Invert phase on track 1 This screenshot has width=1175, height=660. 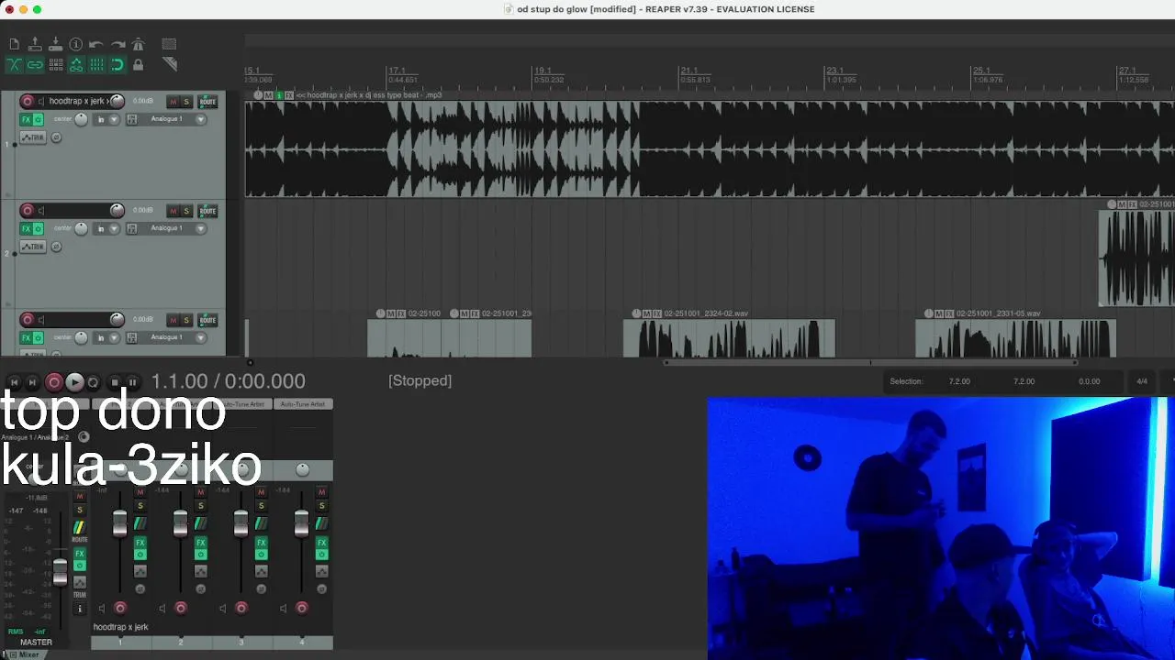pos(56,137)
